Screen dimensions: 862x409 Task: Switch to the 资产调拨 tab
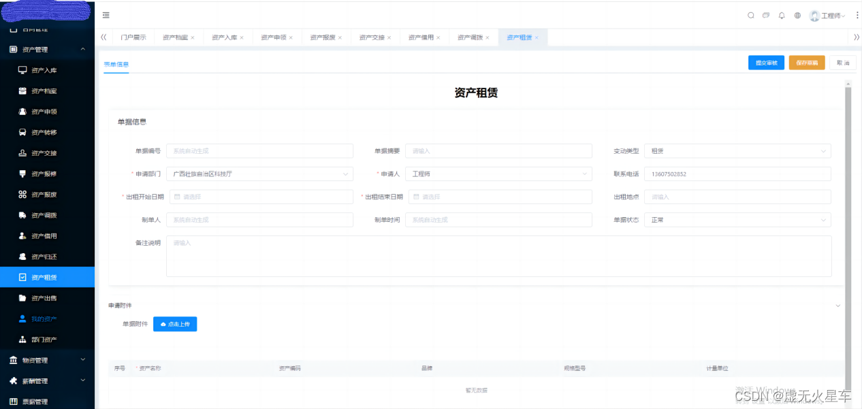pos(470,37)
